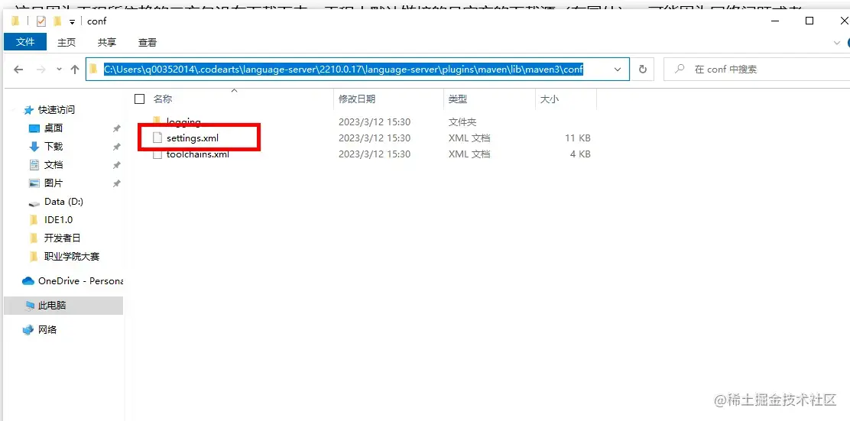Open 下载 in the sidebar
This screenshot has width=850, height=421.
54,146
